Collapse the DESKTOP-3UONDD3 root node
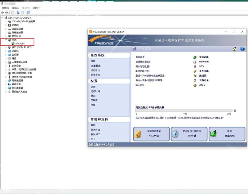Viewport: 248px width, 194px height. click(2, 18)
